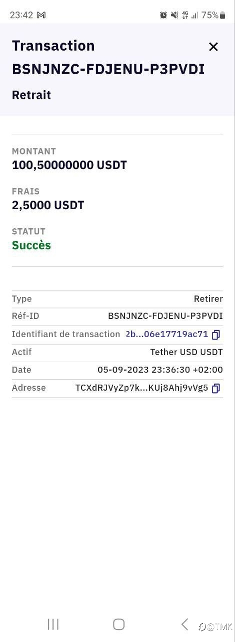
Task: Tap the amount 100,50000000 USDT
Action: tap(69, 165)
